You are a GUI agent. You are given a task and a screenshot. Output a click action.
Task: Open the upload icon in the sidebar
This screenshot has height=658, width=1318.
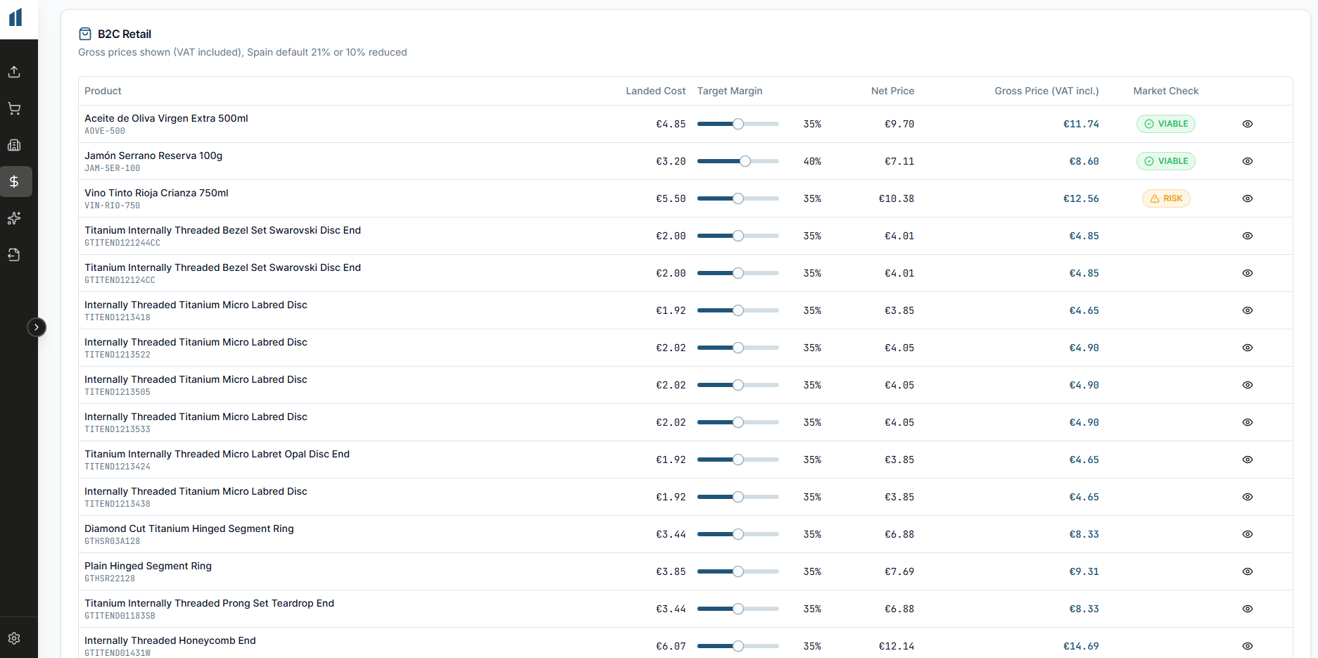click(x=14, y=72)
